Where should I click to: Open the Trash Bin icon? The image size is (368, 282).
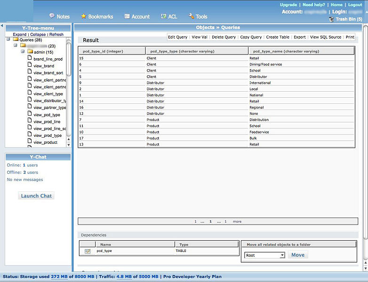[331, 19]
